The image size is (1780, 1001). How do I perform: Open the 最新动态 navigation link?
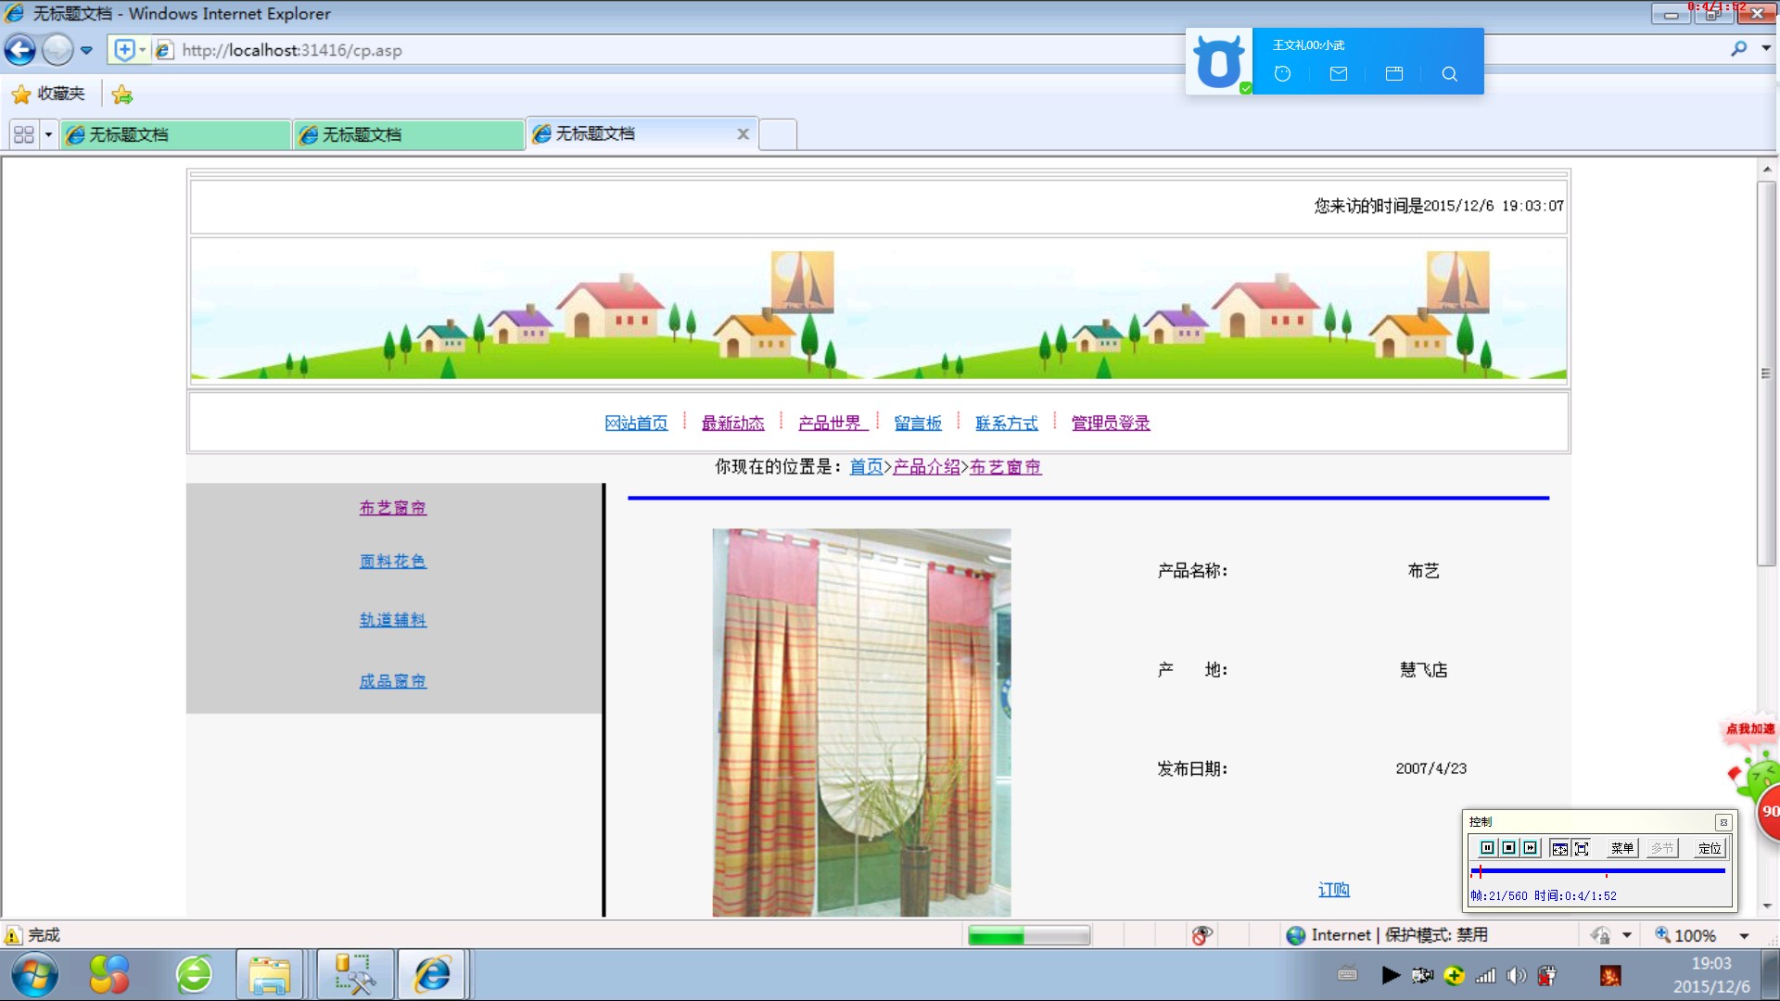[x=732, y=423]
